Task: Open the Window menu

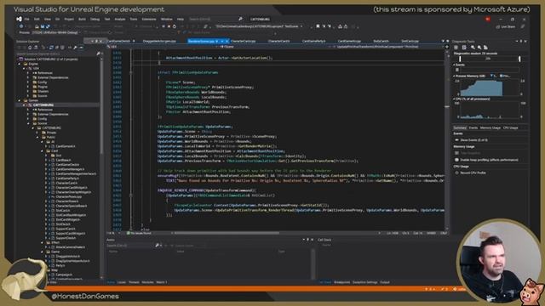Action: [x=167, y=19]
